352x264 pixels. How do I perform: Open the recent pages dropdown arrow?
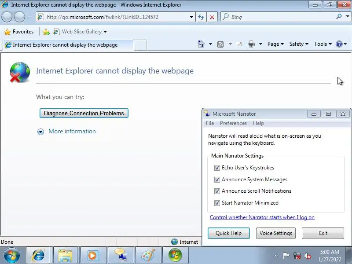click(x=29, y=17)
